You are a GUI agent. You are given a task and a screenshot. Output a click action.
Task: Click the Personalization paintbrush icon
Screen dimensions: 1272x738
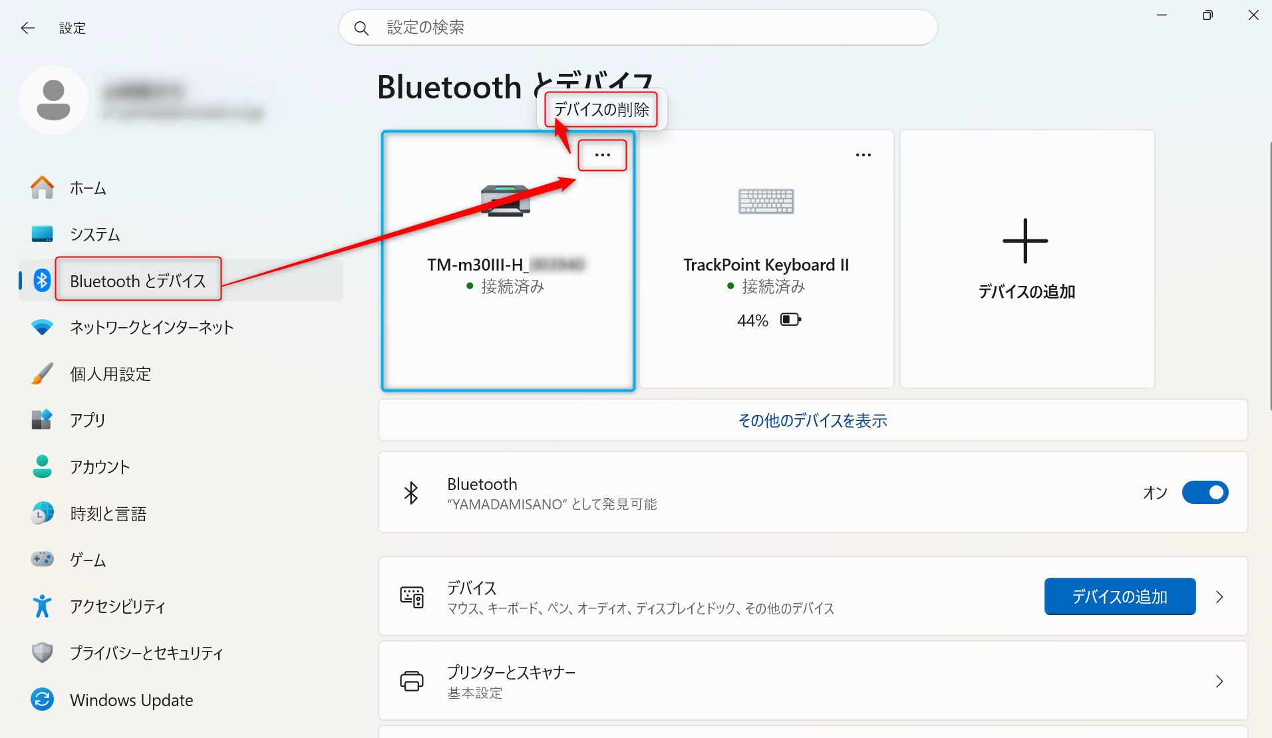[x=43, y=374]
